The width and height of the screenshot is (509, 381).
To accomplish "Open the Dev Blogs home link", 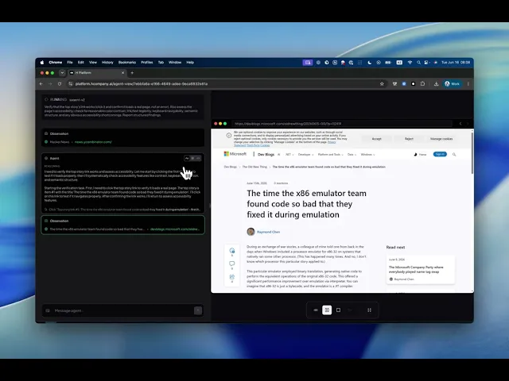I will point(266,155).
